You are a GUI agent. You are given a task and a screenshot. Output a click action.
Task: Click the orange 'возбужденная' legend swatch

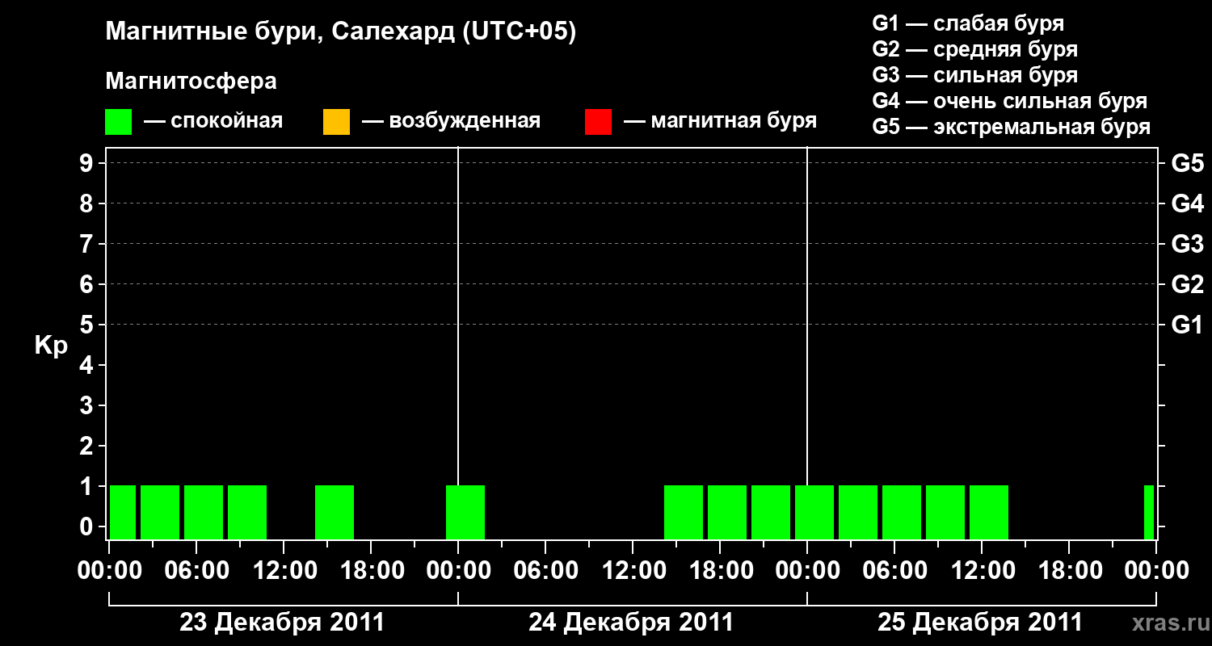[336, 121]
